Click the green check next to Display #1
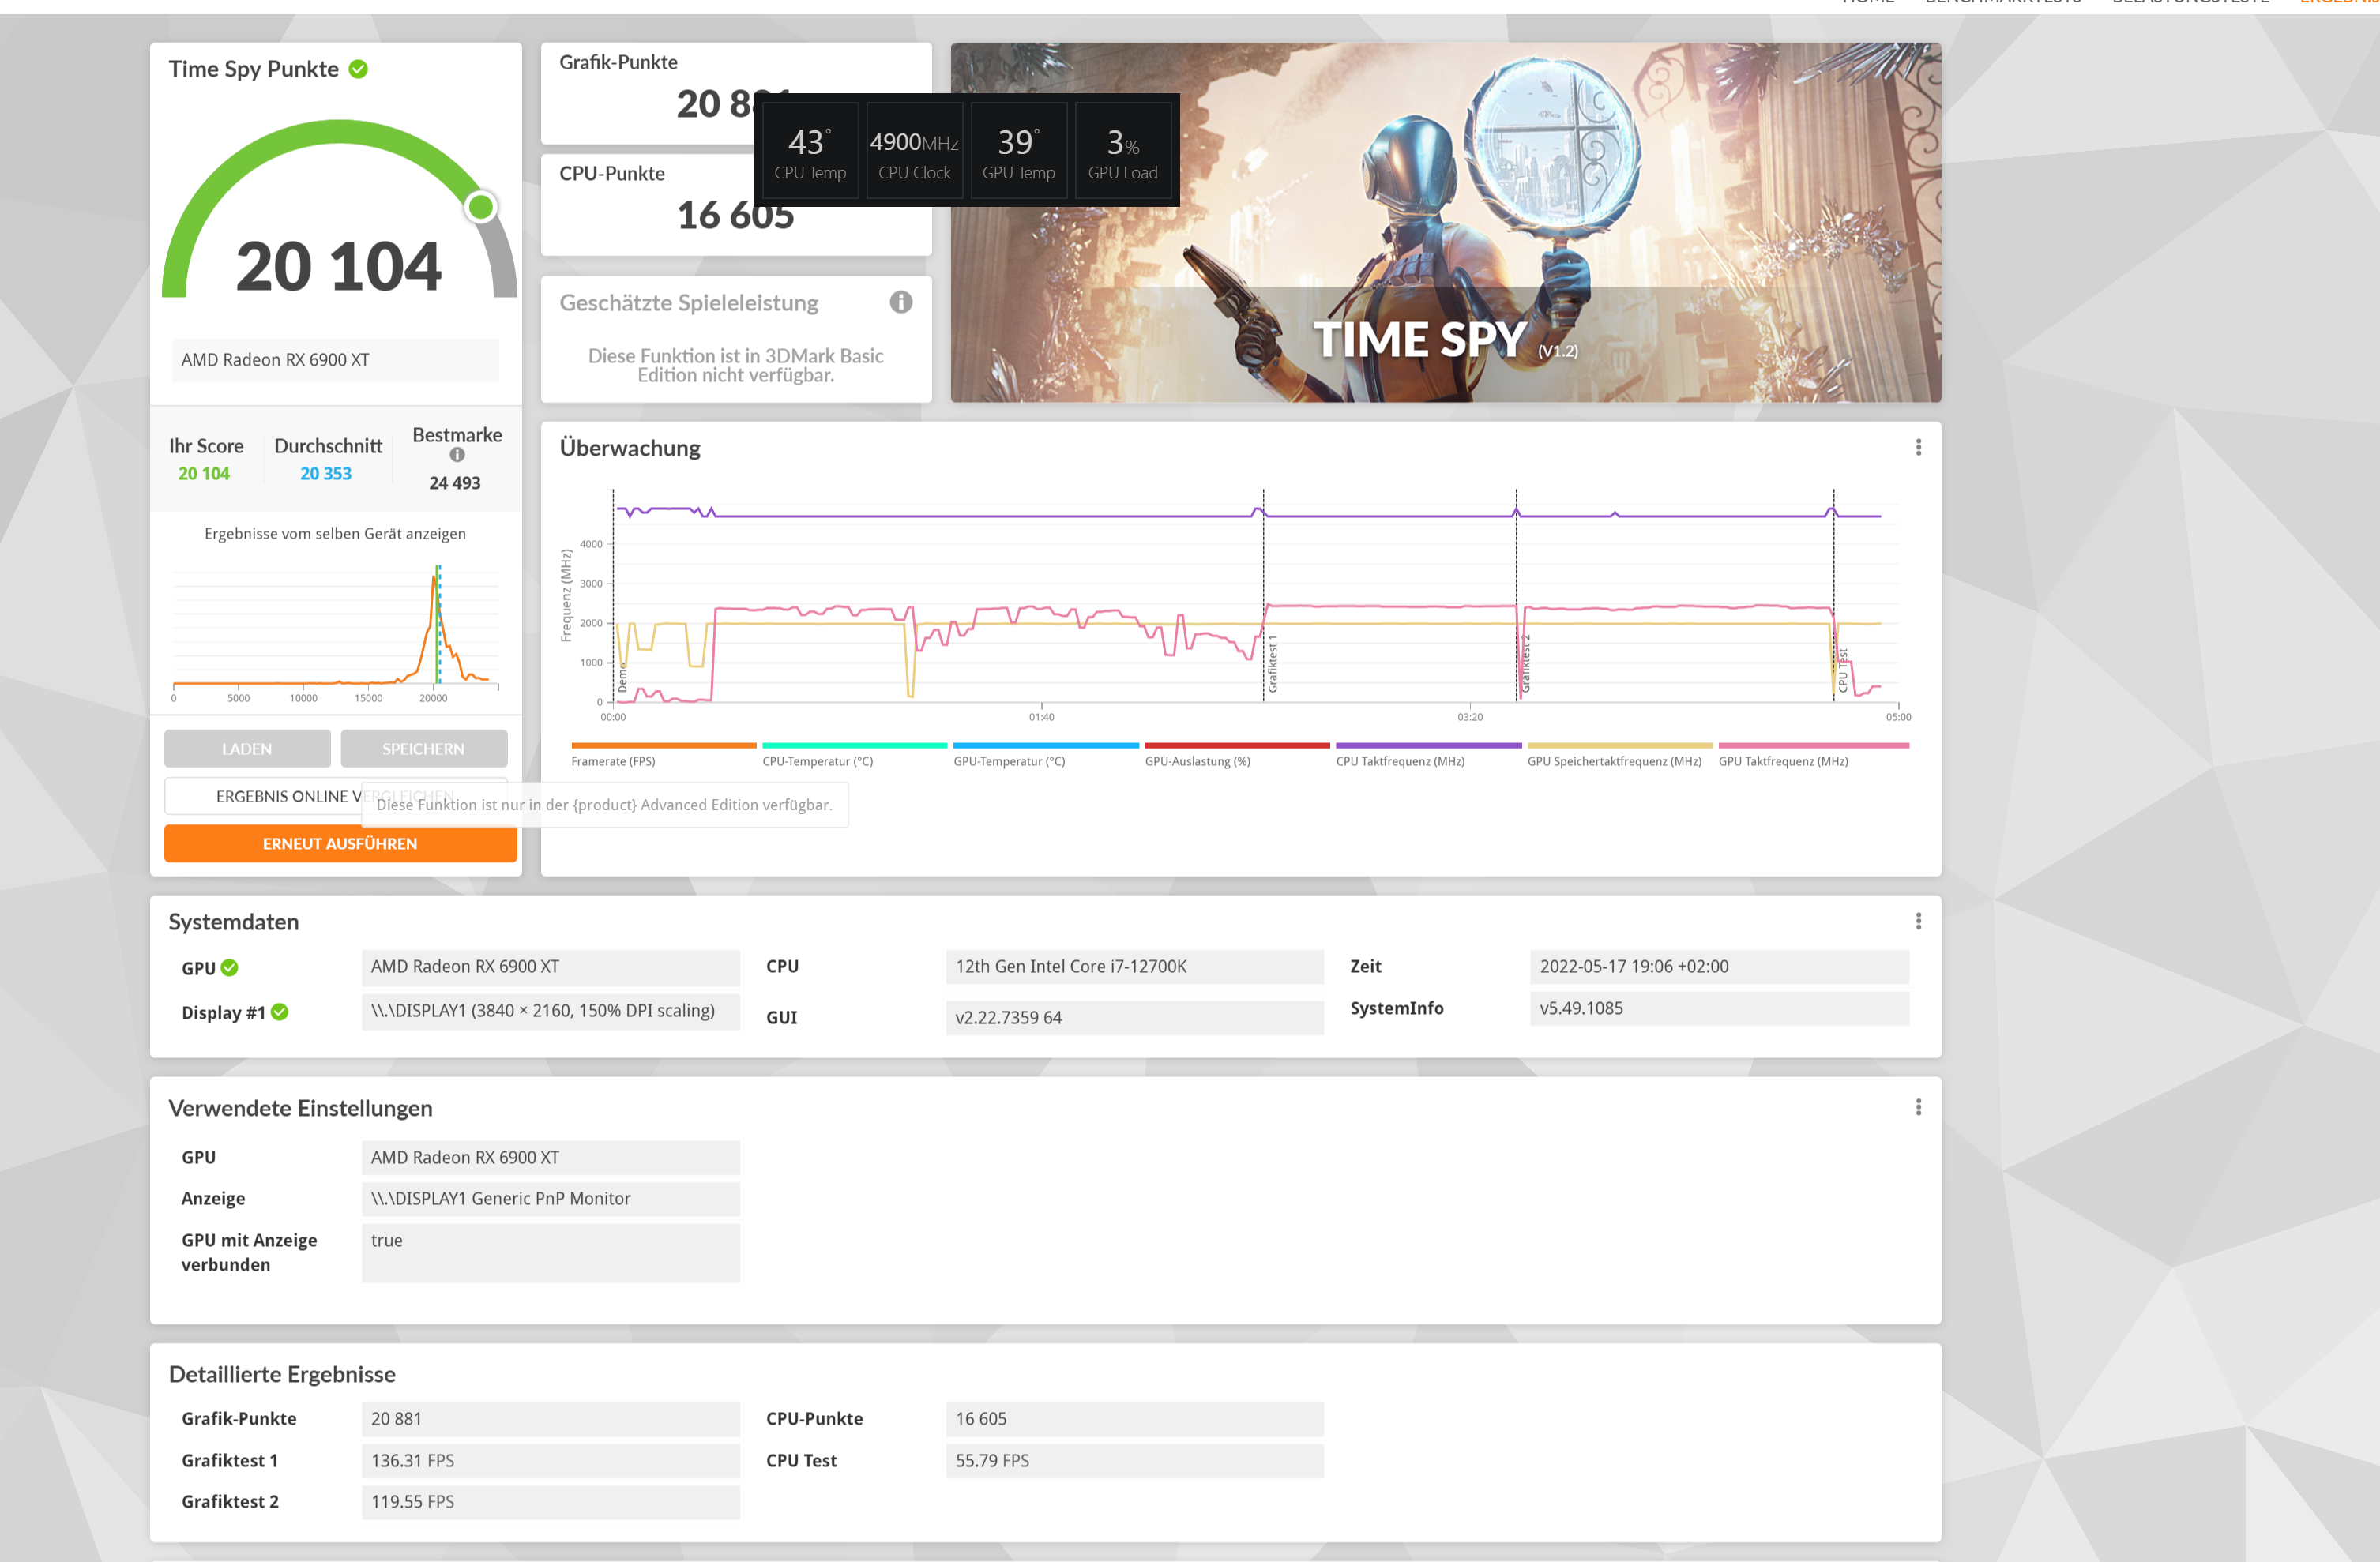The height and width of the screenshot is (1562, 2380). click(280, 1012)
